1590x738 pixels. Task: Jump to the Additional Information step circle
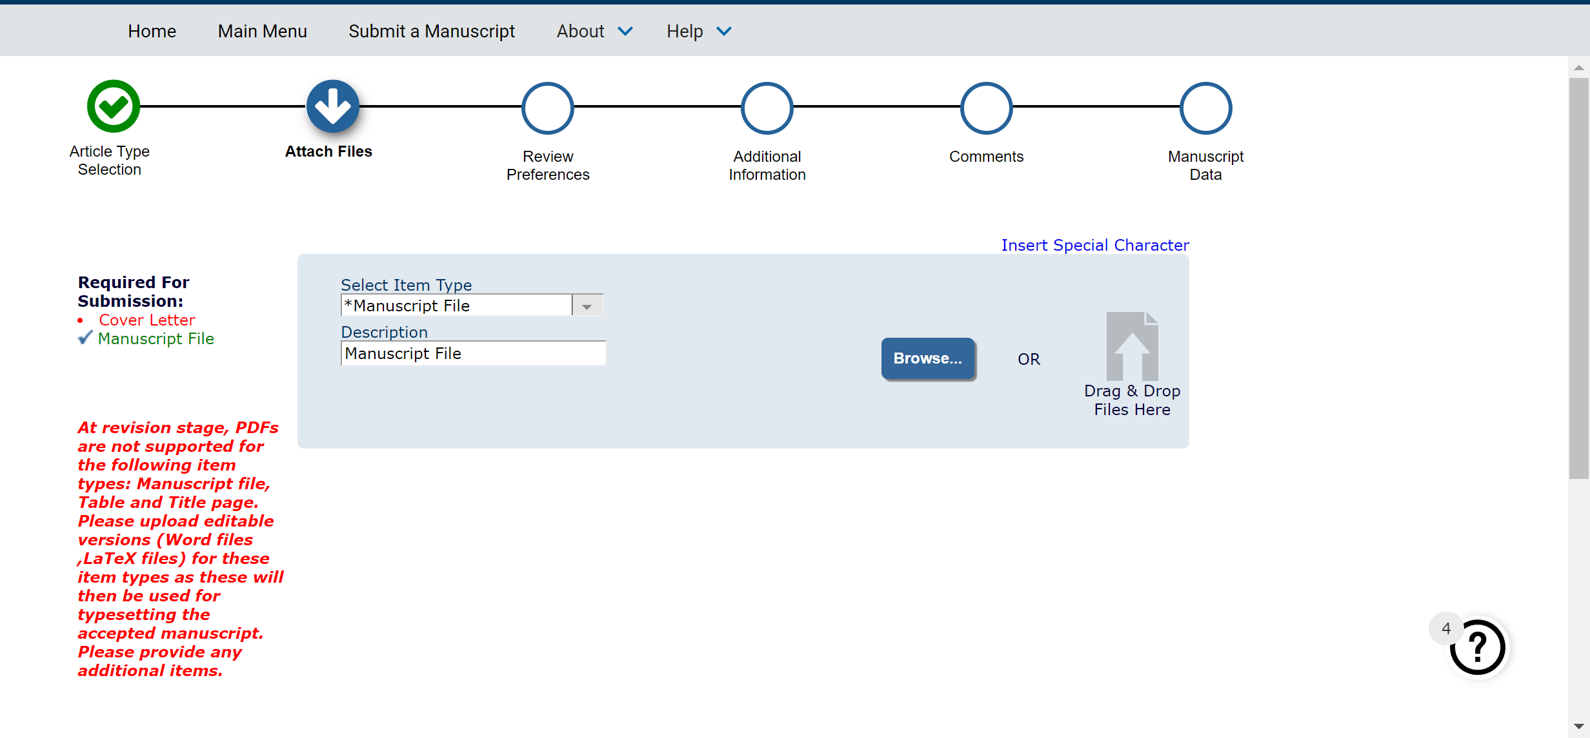(767, 108)
